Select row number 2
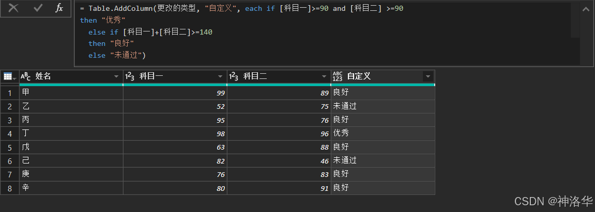This screenshot has height=212, width=595. [10, 107]
